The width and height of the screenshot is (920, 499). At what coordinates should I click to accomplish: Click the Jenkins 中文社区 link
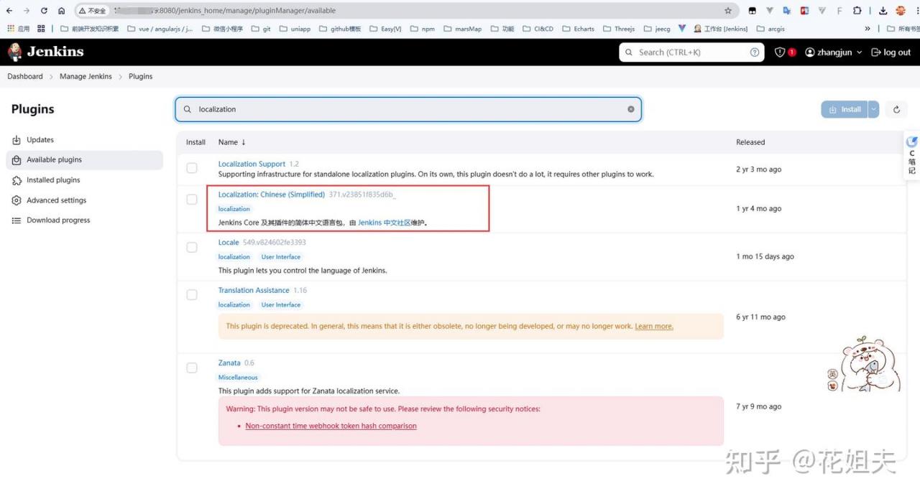click(385, 223)
